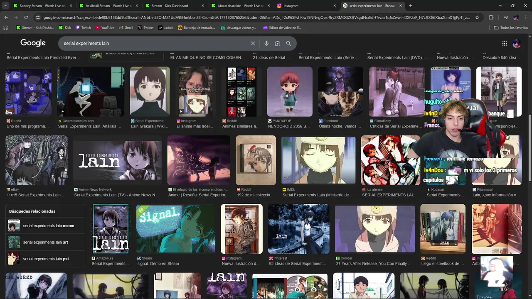Click the magnifier search button

[288, 43]
